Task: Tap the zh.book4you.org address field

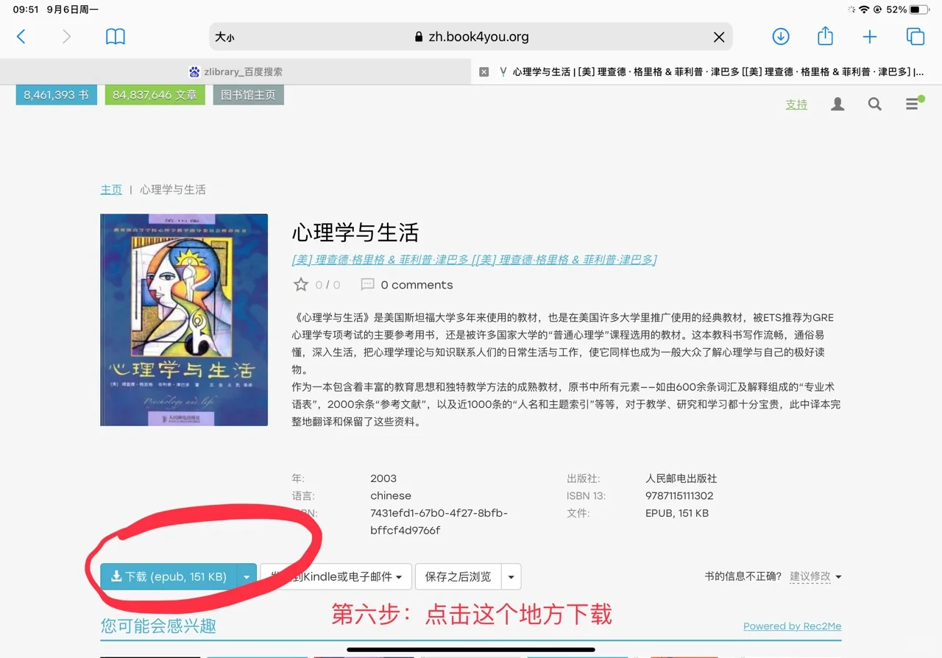Action: tap(471, 37)
